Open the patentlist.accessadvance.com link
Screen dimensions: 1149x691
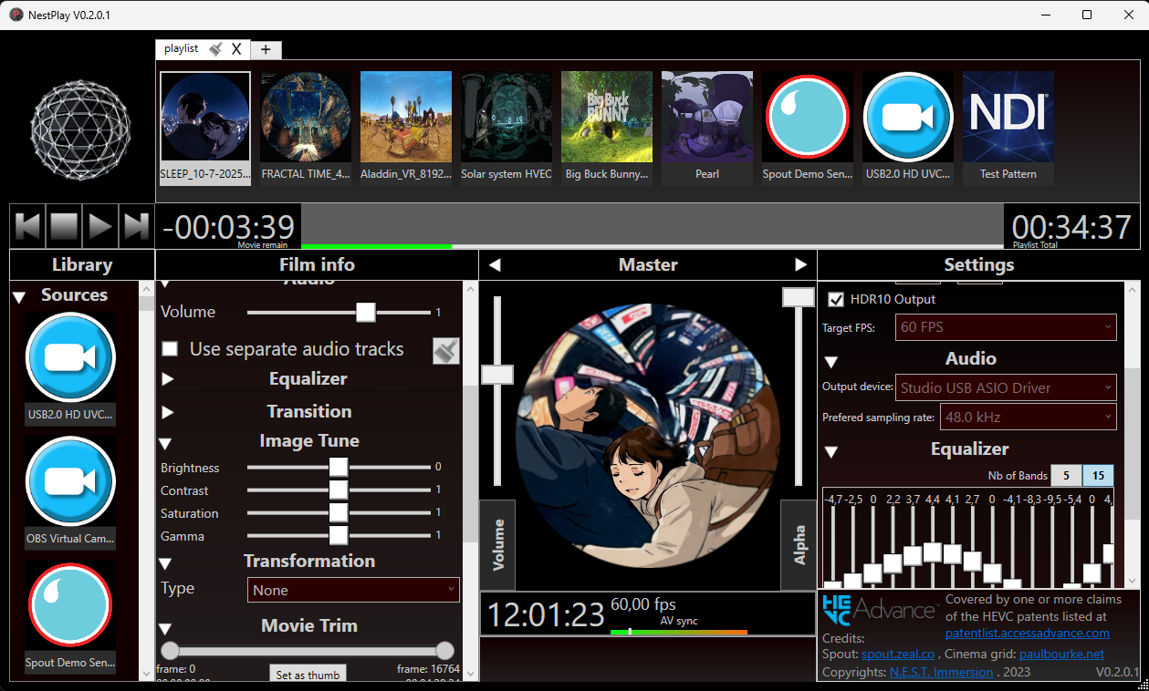[x=1028, y=633]
